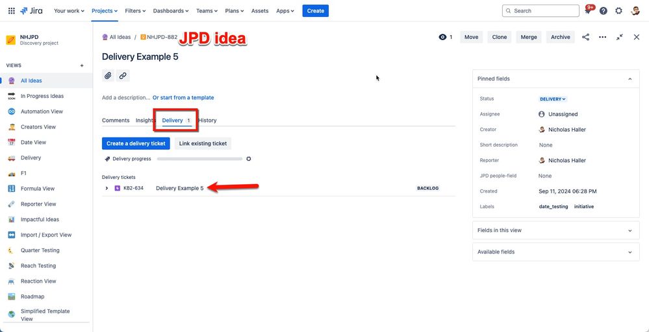The image size is (649, 332).
Task: Collapse the Pinned fields section
Action: click(x=630, y=78)
